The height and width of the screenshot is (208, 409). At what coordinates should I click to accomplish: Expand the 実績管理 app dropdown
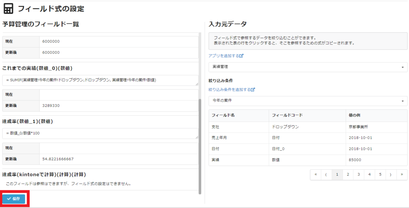coord(308,67)
